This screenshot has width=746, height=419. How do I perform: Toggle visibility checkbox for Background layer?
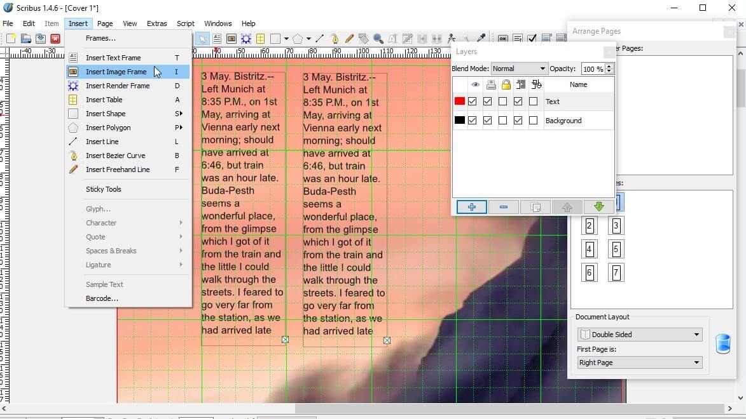point(472,120)
